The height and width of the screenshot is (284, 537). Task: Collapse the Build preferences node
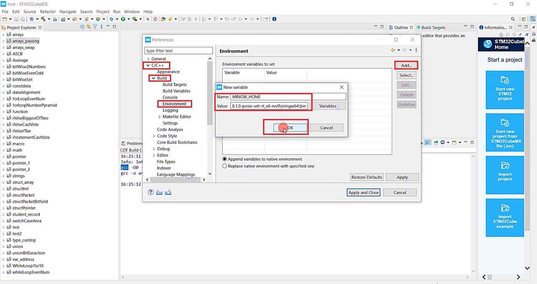pyautogui.click(x=154, y=78)
